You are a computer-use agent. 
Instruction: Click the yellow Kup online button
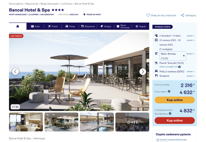175,100
